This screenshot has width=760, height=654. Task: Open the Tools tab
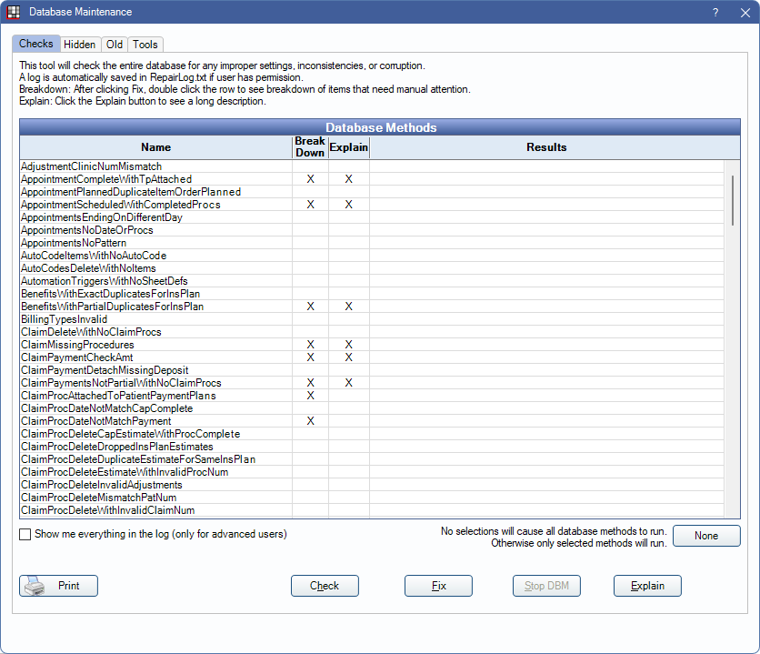[145, 45]
